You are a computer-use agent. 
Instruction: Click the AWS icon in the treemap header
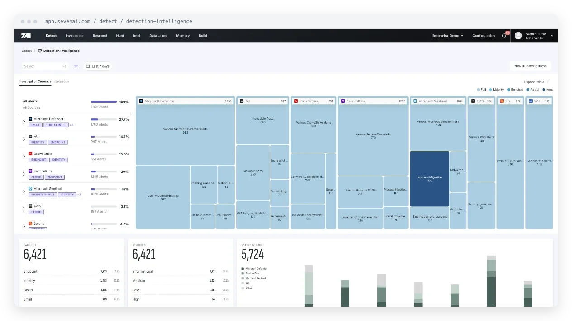pos(473,101)
